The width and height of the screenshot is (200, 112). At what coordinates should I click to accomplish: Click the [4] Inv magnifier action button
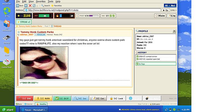coord(80,98)
